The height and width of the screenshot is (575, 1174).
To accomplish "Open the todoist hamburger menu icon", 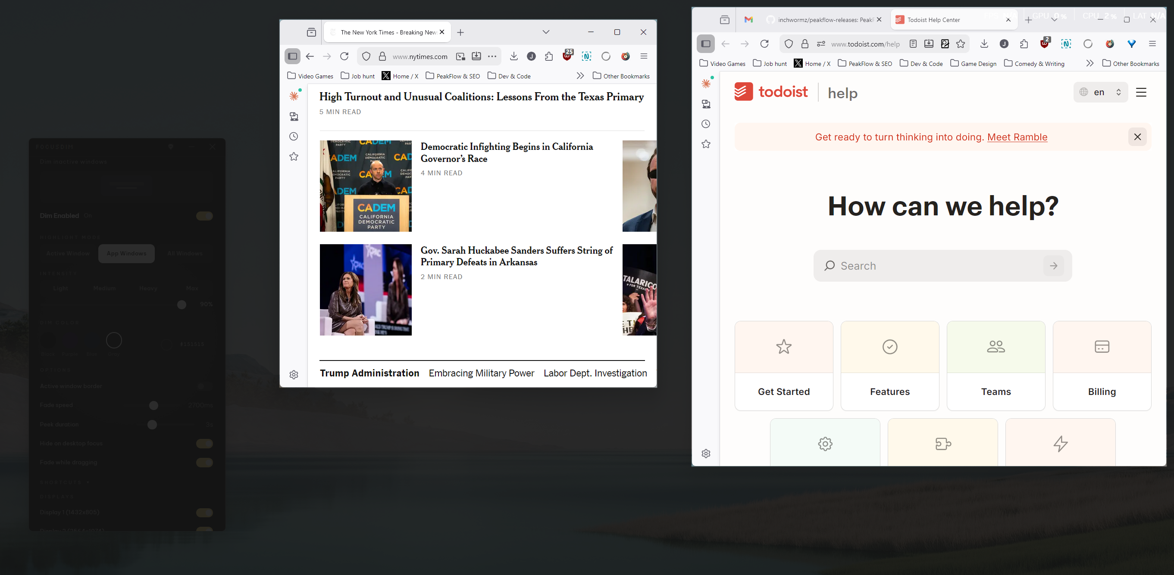I will [x=1141, y=93].
